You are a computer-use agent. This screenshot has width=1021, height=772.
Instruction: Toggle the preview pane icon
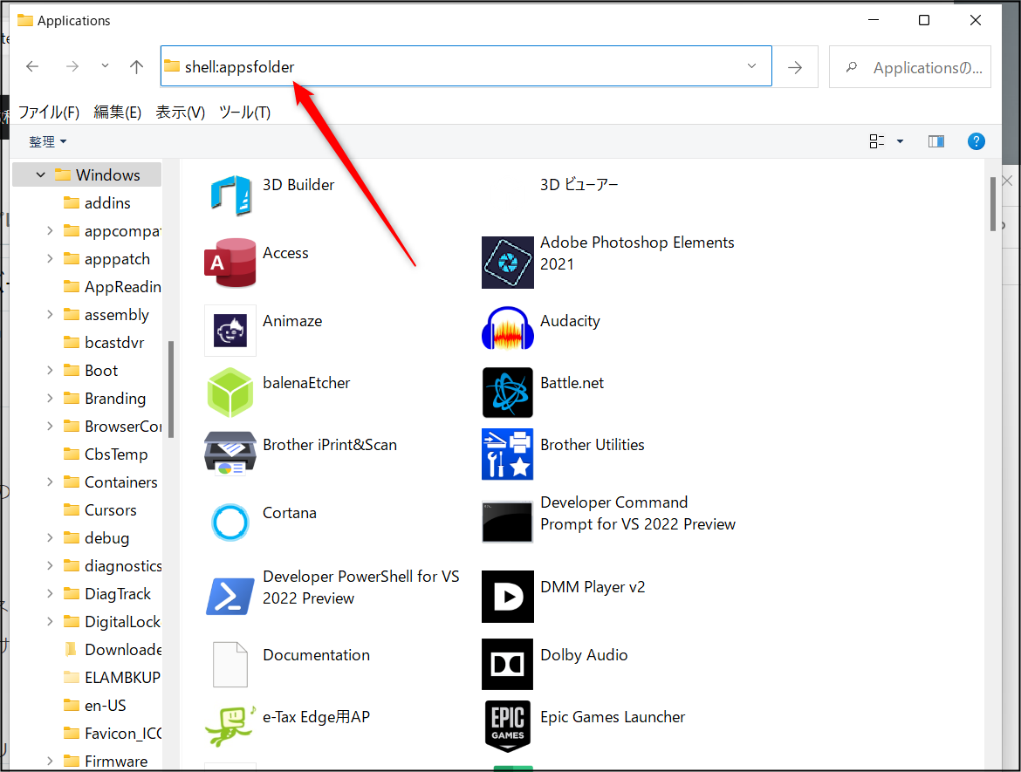(x=936, y=141)
